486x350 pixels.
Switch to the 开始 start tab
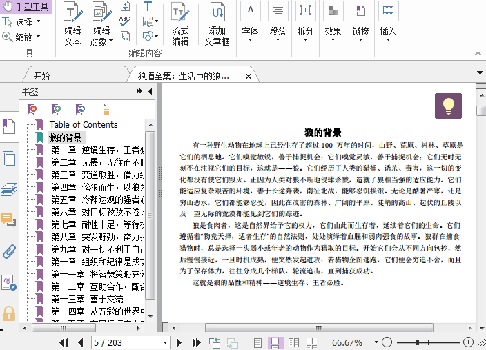[x=41, y=76]
